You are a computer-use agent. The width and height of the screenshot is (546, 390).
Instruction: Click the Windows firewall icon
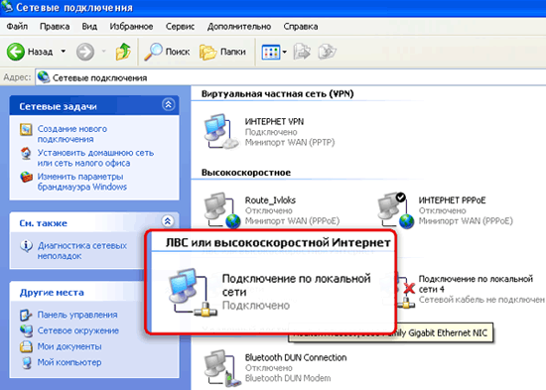coord(26,178)
